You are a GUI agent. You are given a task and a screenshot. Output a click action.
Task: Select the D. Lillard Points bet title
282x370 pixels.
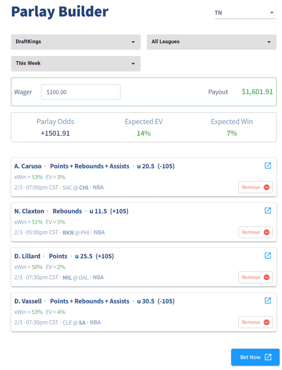[58, 256]
